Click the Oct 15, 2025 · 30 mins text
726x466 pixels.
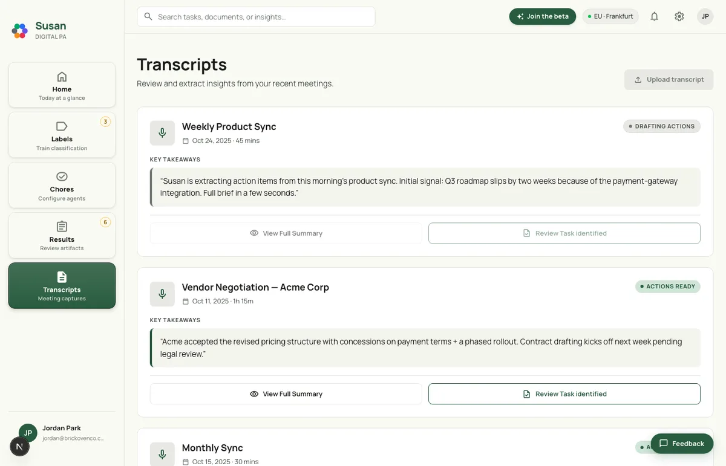(x=225, y=462)
